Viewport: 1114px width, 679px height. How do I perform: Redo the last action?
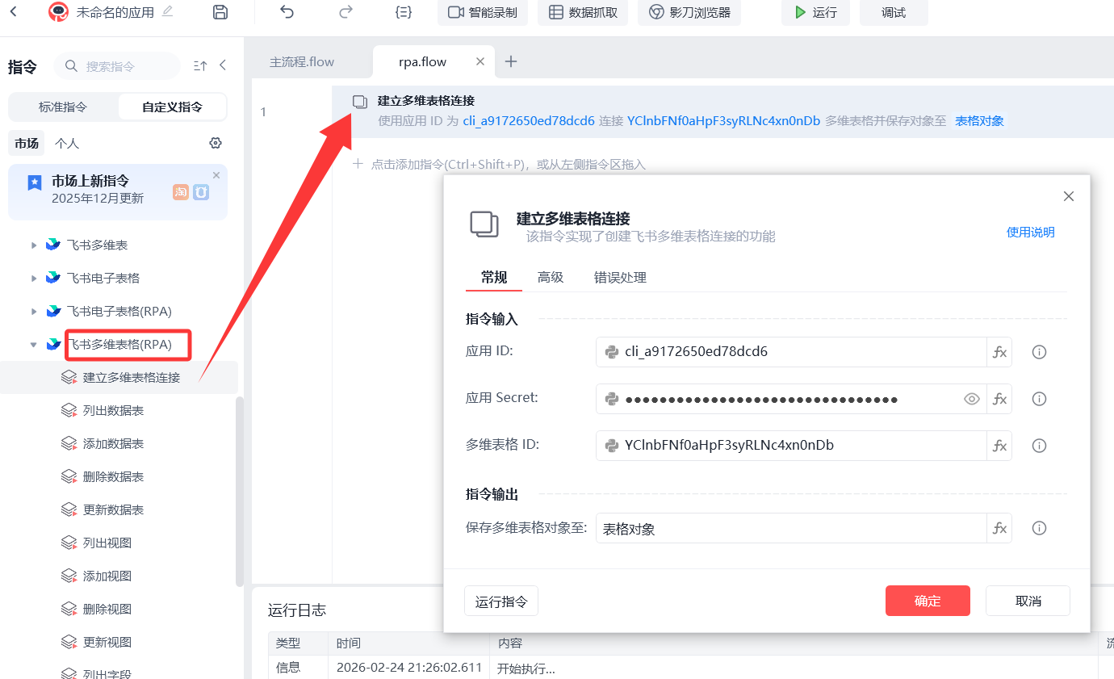[x=346, y=11]
